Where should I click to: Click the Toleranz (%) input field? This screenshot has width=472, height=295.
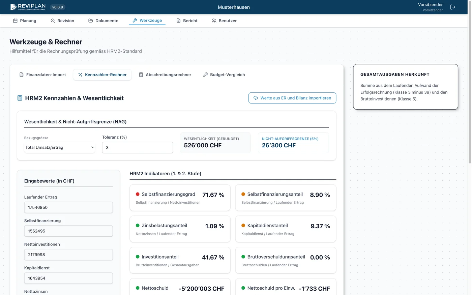pyautogui.click(x=138, y=148)
